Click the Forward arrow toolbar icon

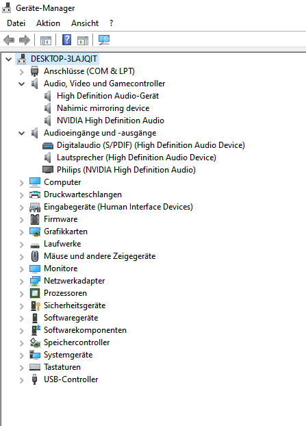tap(25, 40)
